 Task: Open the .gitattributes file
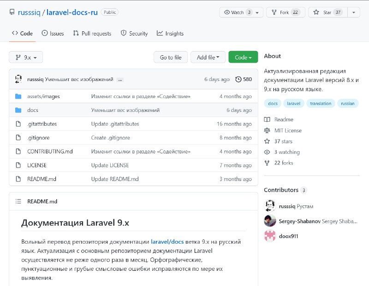42,124
